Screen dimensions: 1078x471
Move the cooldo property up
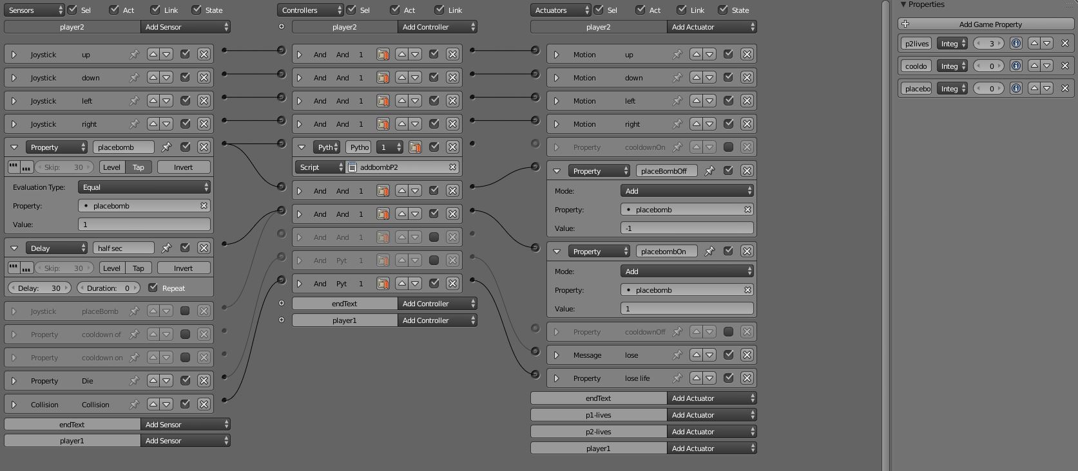(x=1034, y=66)
